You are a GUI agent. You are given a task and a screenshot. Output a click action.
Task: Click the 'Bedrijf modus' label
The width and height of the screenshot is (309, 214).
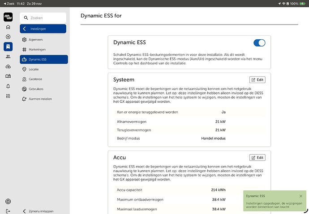pyautogui.click(x=128, y=138)
